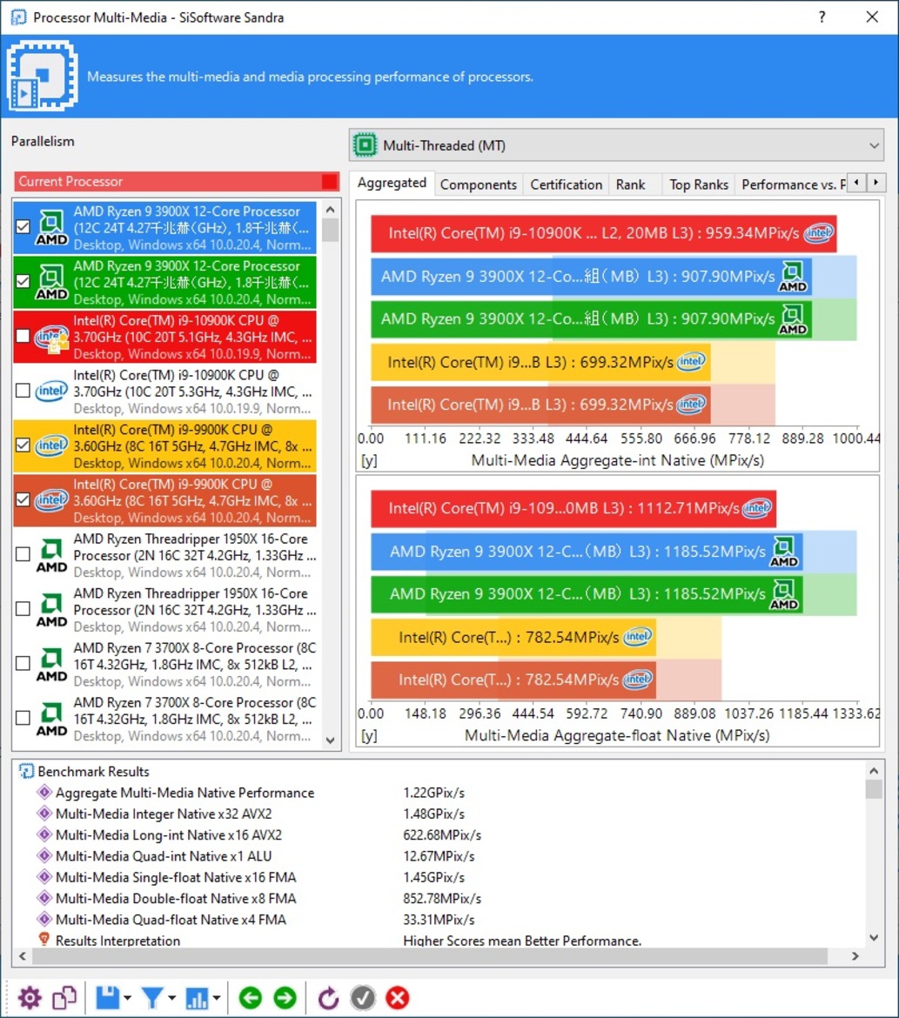
Task: Click diamond icon beside Multi-Media Double-float Native x8 FMA
Action: pos(44,898)
